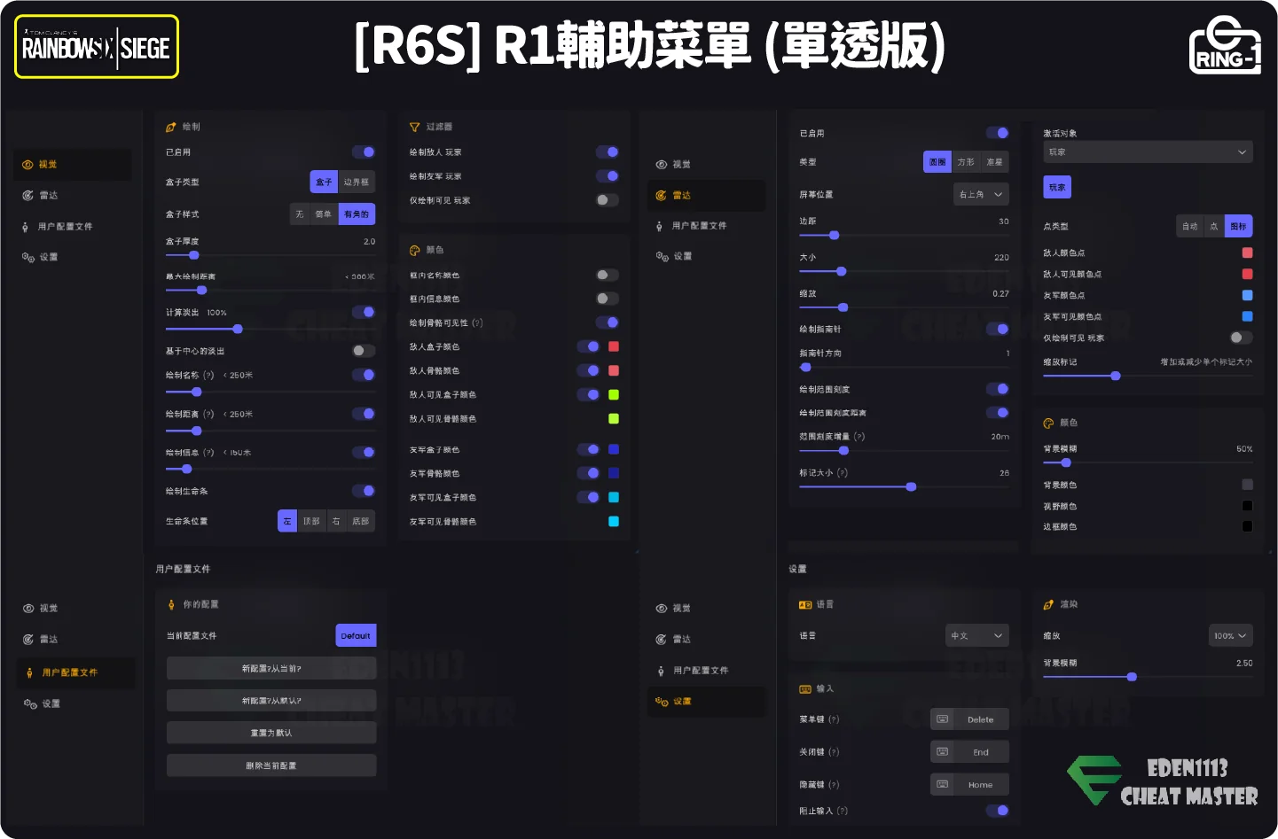Click the (?) help icon beside 绘制名称
The height and width of the screenshot is (839, 1278).
[208, 376]
